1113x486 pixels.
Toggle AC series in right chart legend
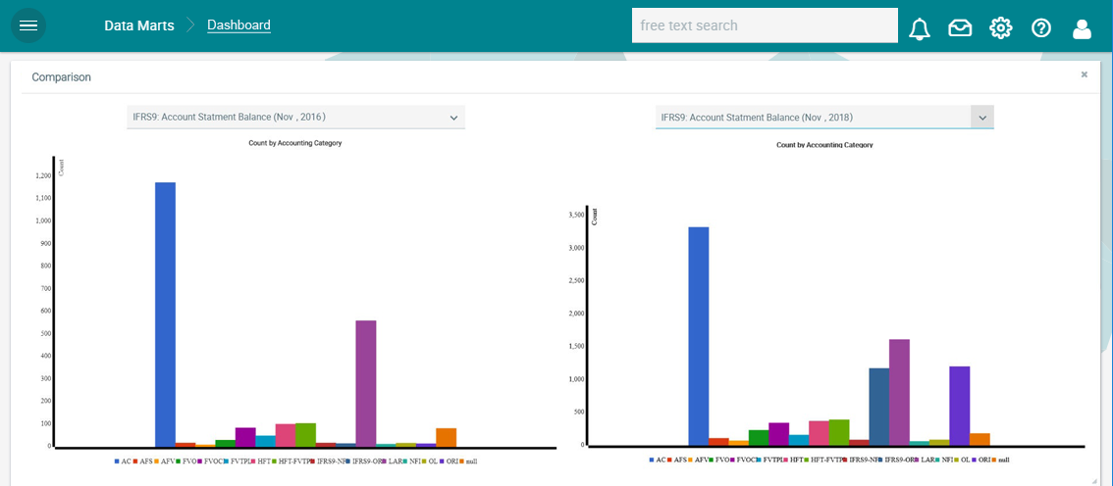pos(657,459)
